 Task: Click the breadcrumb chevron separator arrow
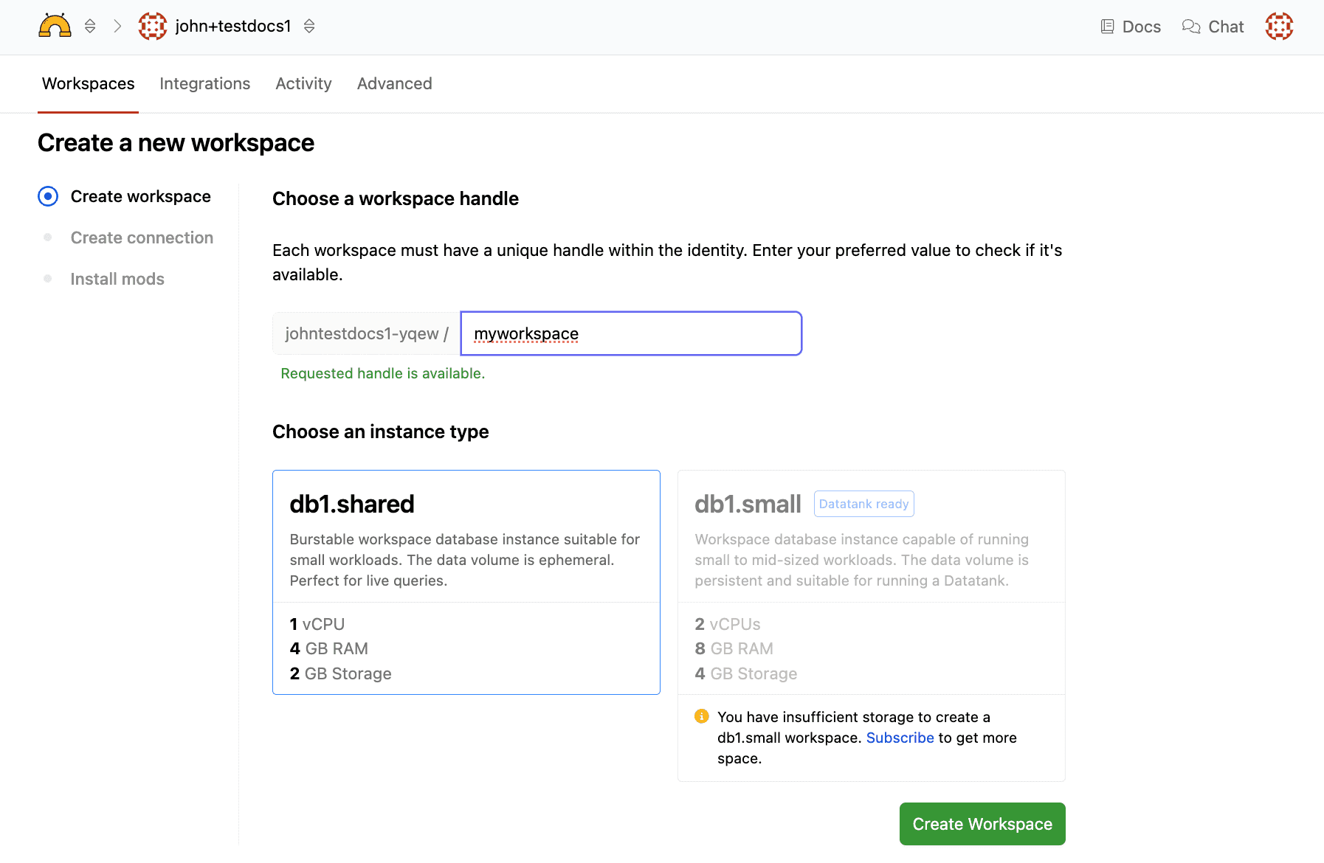117,27
